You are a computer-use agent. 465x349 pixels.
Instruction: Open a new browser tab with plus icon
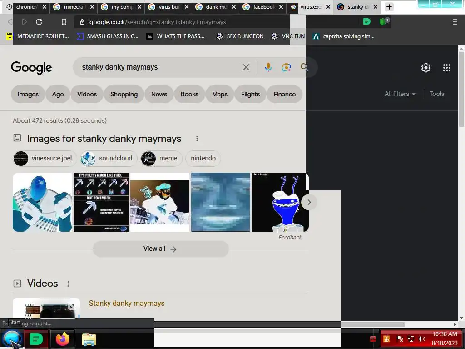[389, 7]
